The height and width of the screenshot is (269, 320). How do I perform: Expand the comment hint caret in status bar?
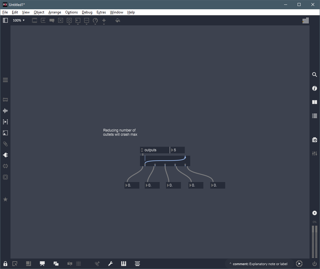click(230, 264)
